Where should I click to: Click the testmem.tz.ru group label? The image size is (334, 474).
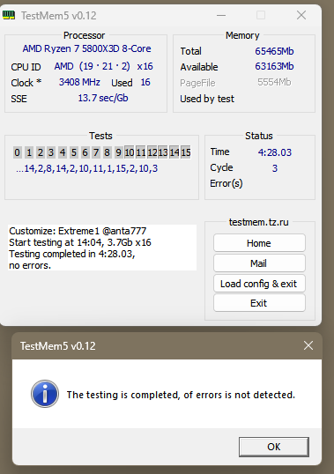pos(259,222)
